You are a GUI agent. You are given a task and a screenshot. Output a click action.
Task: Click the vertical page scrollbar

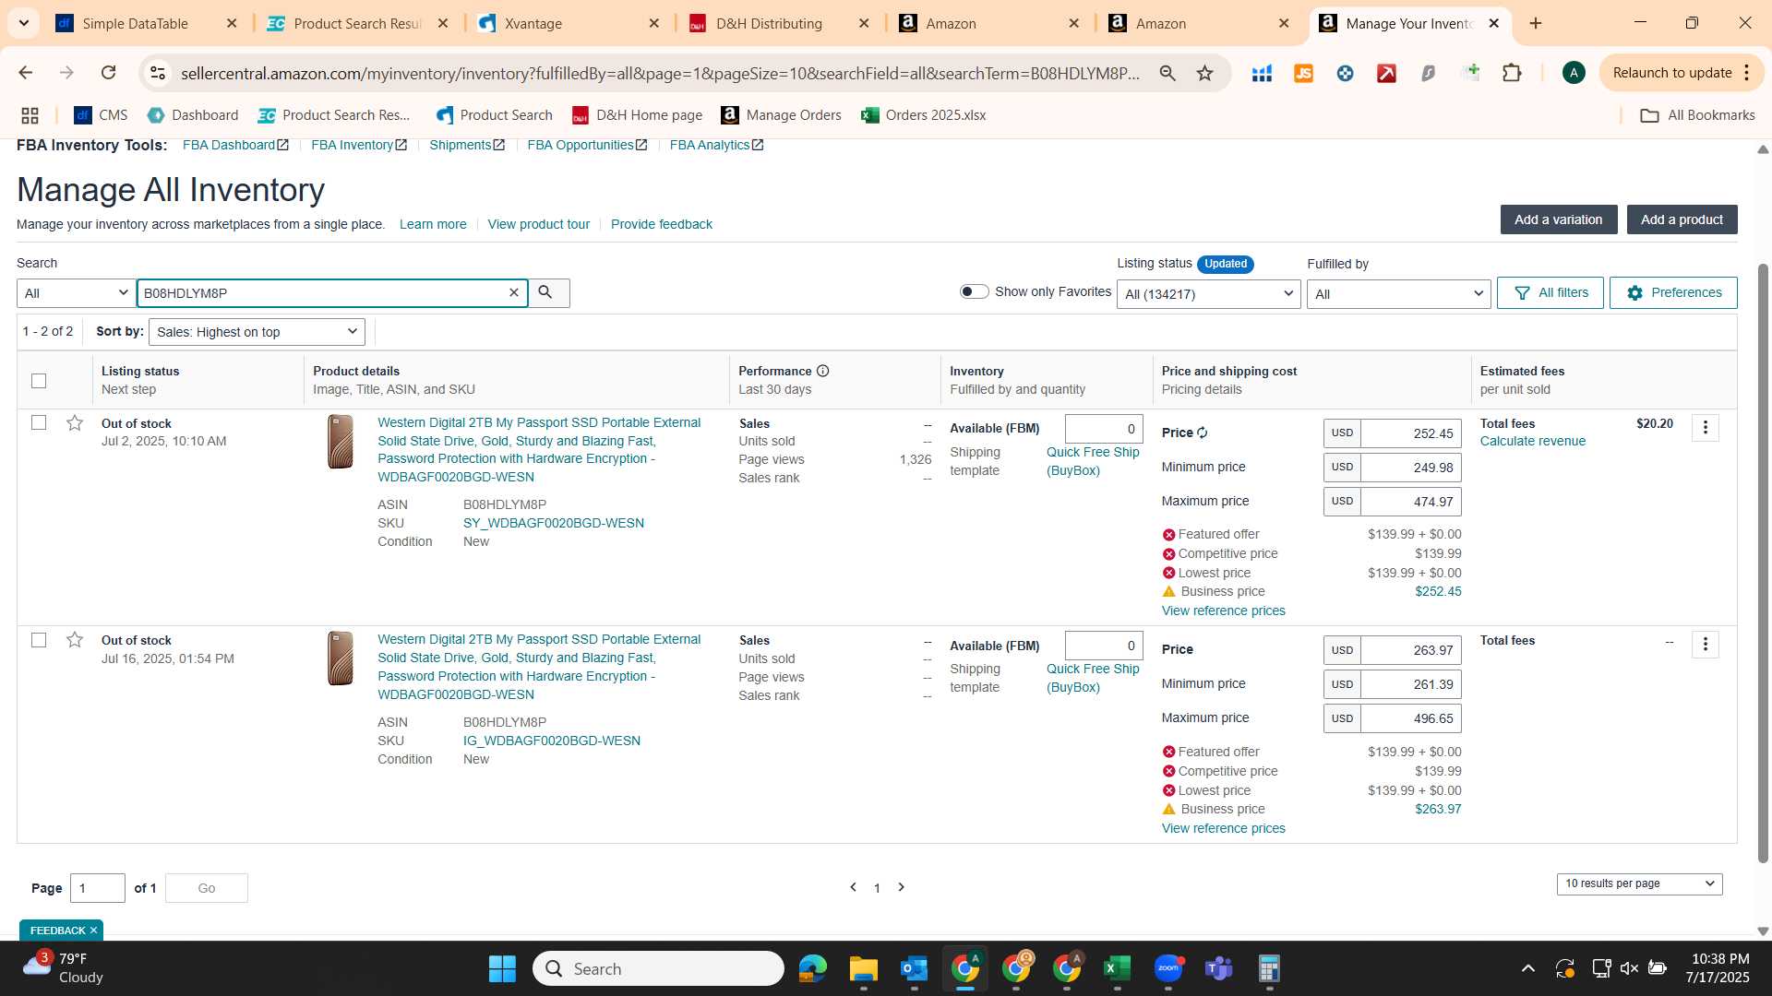(x=1763, y=563)
